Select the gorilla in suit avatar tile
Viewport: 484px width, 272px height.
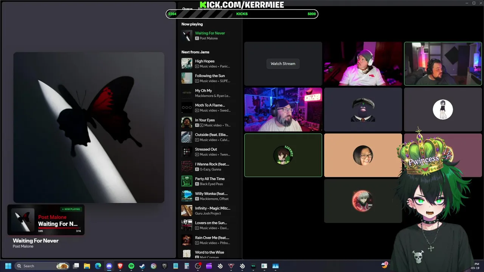[363, 110]
